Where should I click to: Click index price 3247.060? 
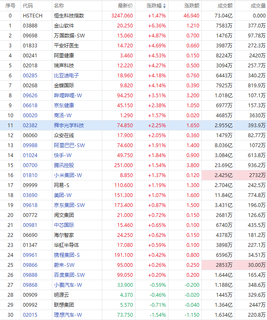pyautogui.click(x=122, y=16)
